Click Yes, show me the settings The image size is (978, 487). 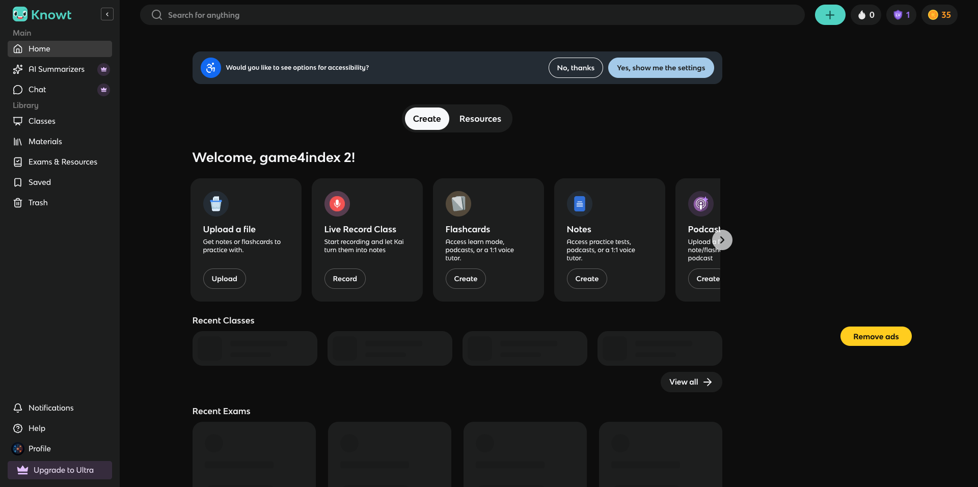pos(661,67)
